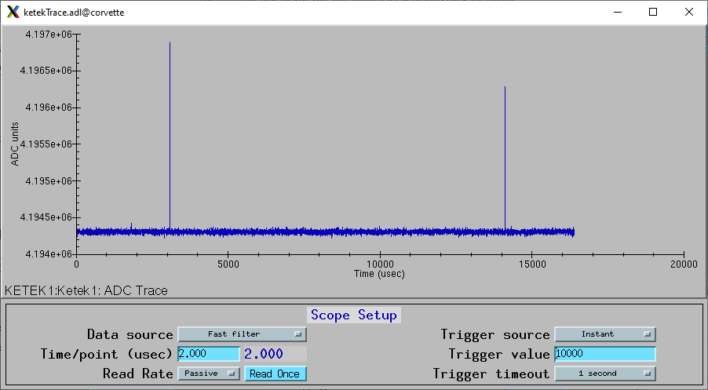Image resolution: width=708 pixels, height=390 pixels.
Task: Click the 5000 x-axis tick label
Action: [x=228, y=264]
